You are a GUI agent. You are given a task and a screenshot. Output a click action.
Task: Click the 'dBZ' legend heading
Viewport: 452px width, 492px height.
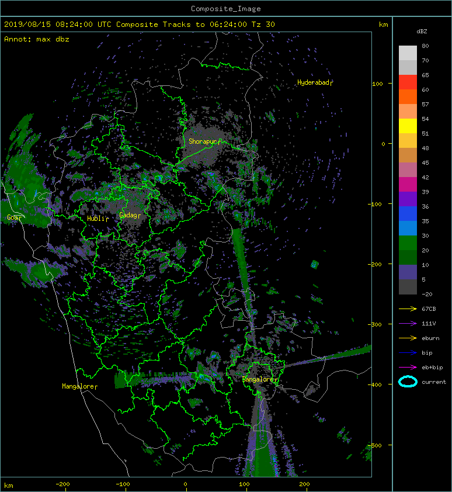[422, 32]
